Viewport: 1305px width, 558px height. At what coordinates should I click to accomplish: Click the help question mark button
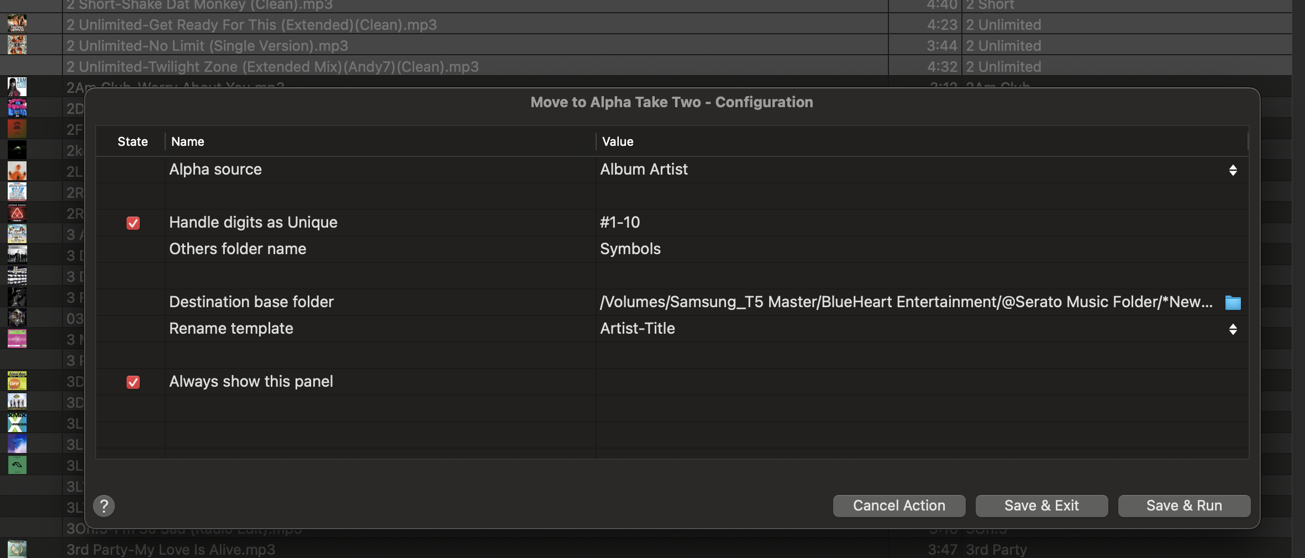pos(104,506)
